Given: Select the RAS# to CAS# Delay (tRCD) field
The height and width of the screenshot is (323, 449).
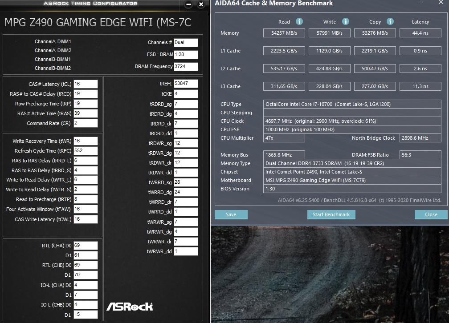Looking at the screenshot, I should (86, 94).
